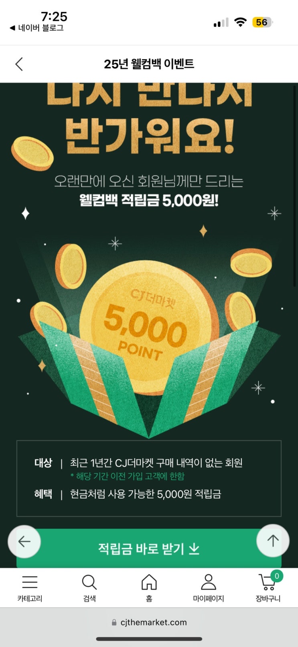Open the 카테고리 hamburger menu
This screenshot has width=298, height=647.
30,582
